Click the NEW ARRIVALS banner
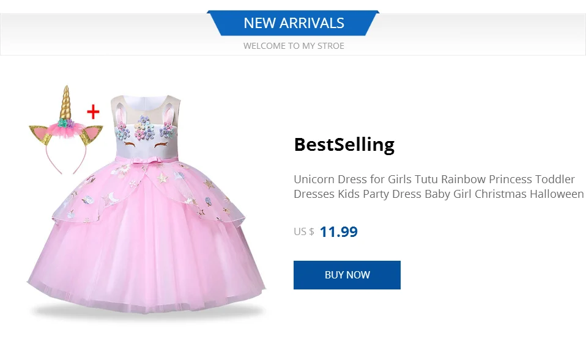 coord(294,23)
